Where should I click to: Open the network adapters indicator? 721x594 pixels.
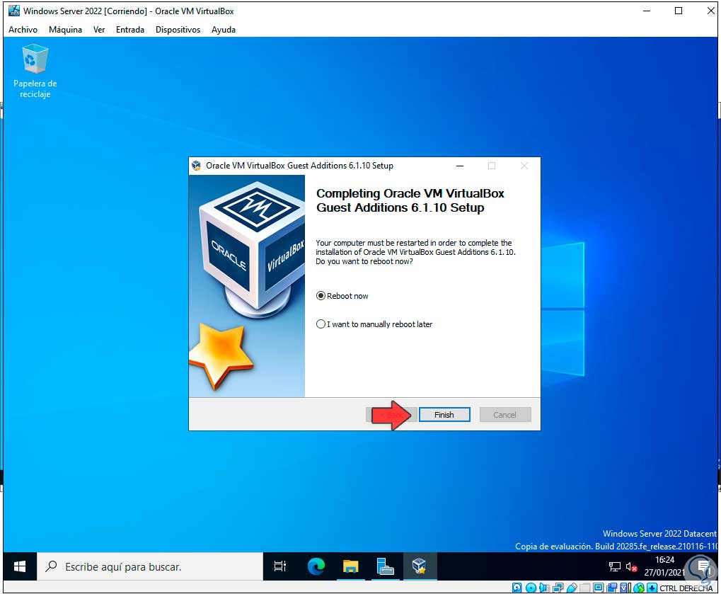click(x=558, y=588)
